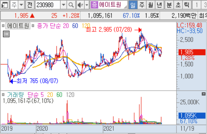The height and width of the screenshot is (134, 207).
Task: Select the gray volume 120-day average legend
Action: point(70,95)
